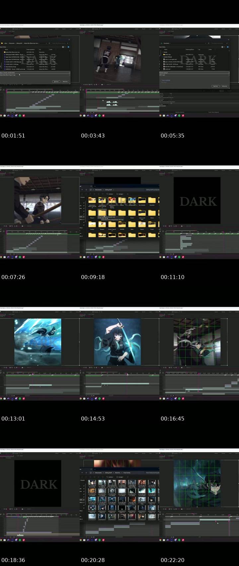239x566 pixels.
Task: Click Flow frames breadcrumb in 00:20:28 explorer
Action: point(127,473)
